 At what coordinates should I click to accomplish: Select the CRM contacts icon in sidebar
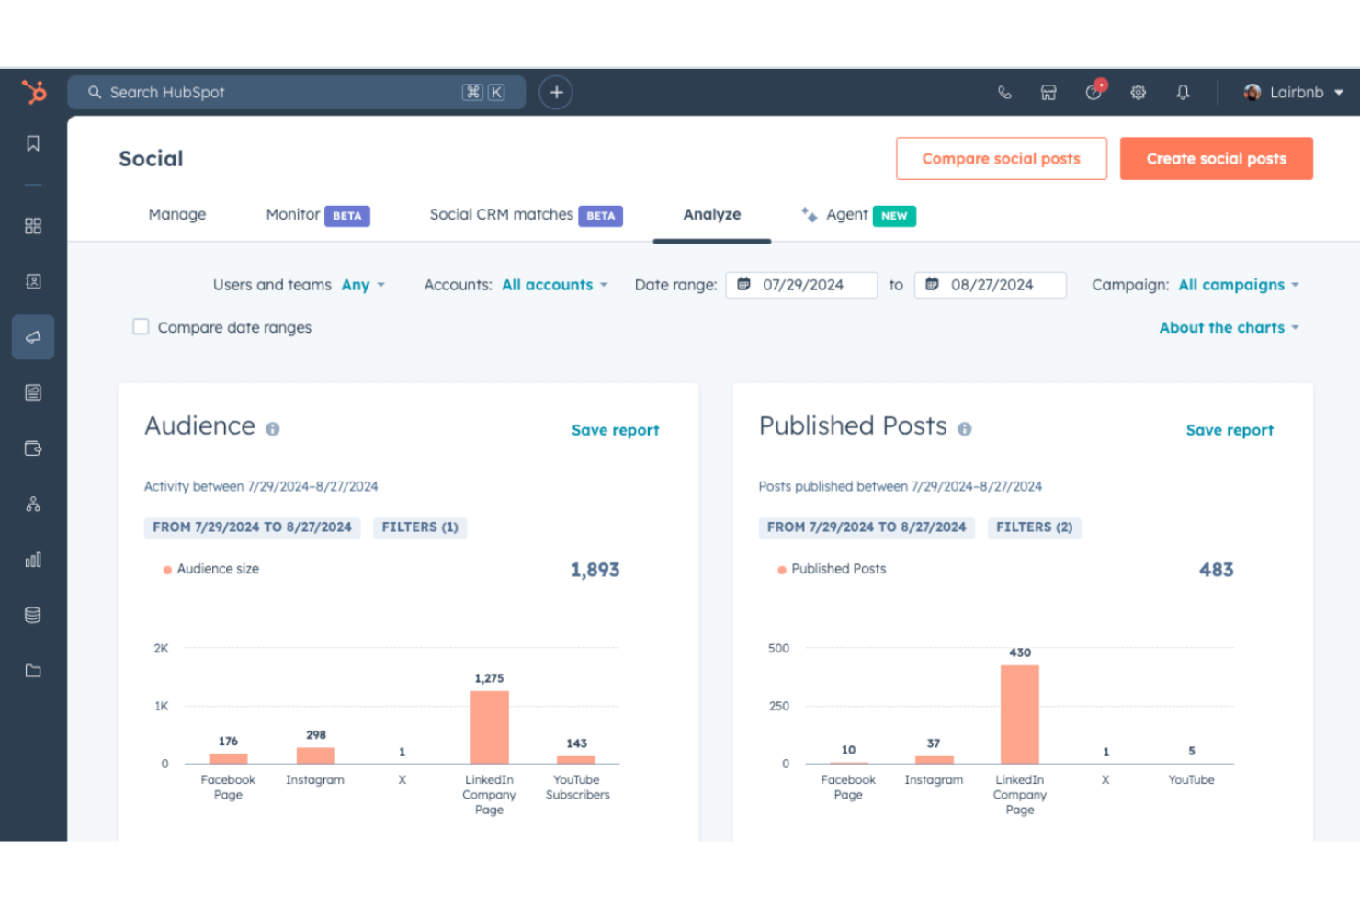coord(33,281)
